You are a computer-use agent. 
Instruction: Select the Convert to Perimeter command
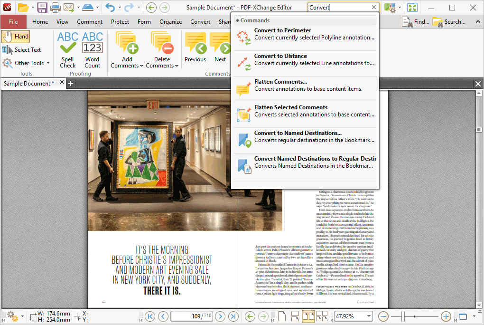coord(305,38)
